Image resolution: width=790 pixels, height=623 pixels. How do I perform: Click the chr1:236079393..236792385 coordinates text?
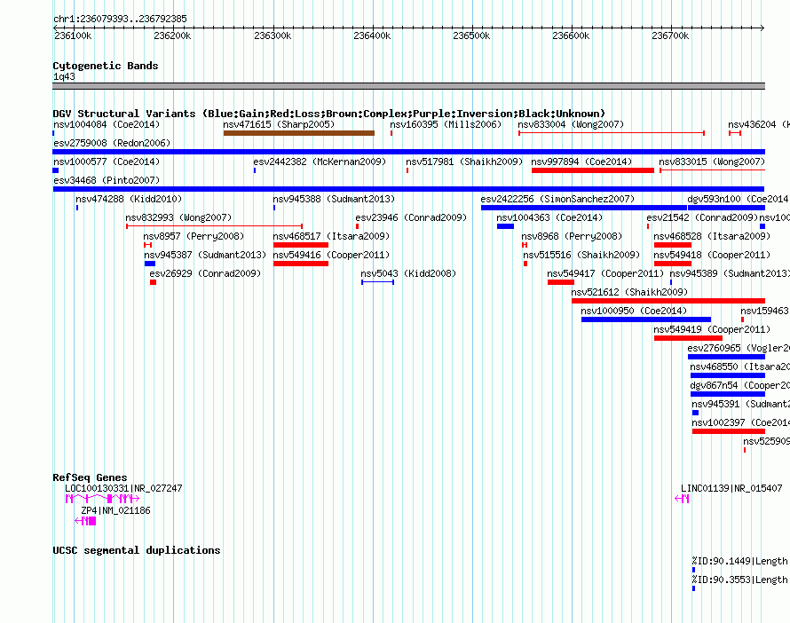(x=120, y=19)
